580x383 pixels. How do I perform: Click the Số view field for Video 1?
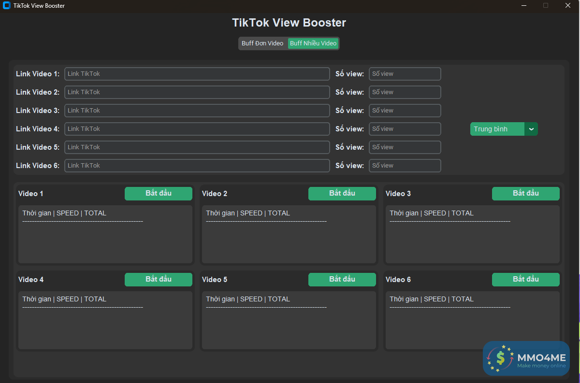pyautogui.click(x=405, y=74)
